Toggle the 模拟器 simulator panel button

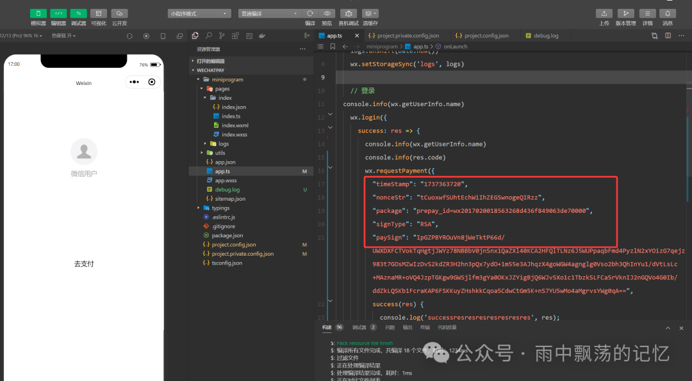click(38, 13)
